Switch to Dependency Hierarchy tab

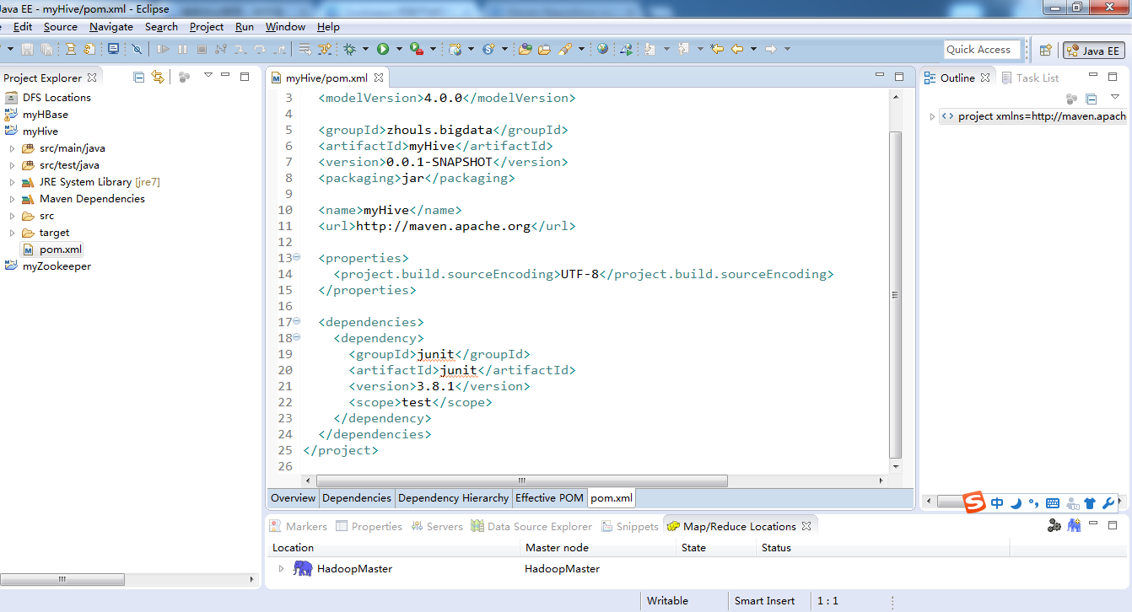pyautogui.click(x=454, y=498)
